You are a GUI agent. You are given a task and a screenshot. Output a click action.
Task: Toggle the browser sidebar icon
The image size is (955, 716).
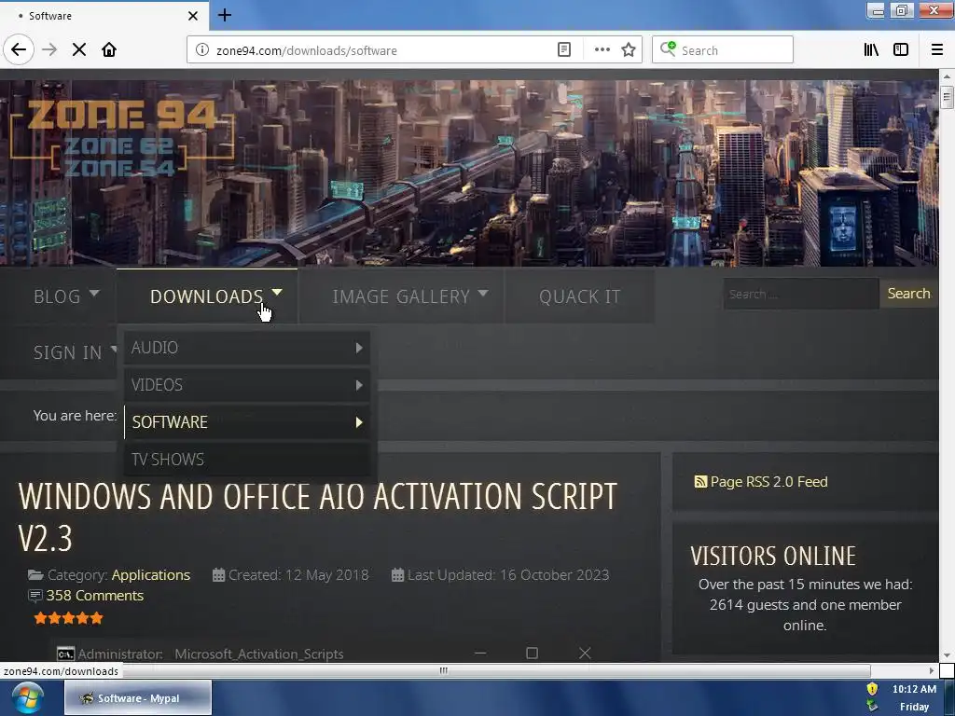(x=901, y=50)
